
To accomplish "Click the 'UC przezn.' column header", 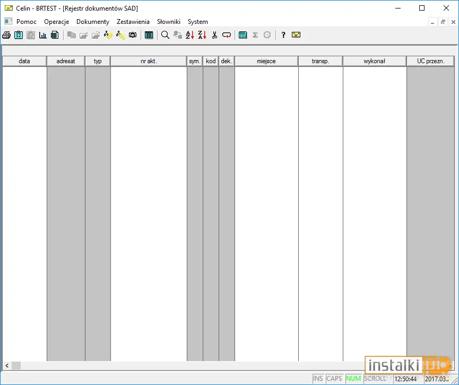I will [430, 61].
